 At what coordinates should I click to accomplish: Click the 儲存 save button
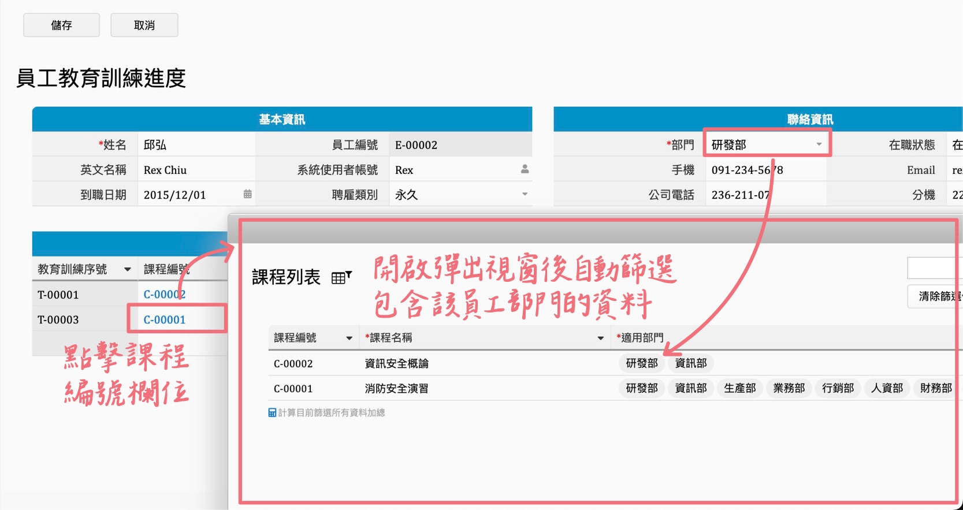61,25
